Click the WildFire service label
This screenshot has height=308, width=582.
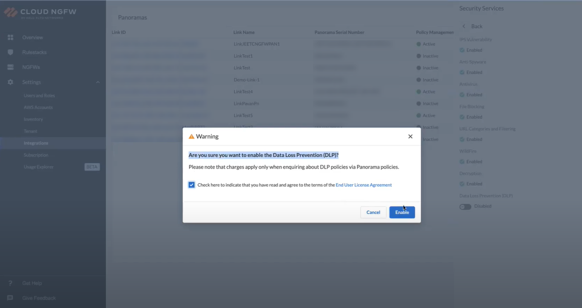pyautogui.click(x=468, y=151)
